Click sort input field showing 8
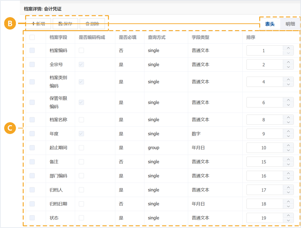 (x=265, y=120)
